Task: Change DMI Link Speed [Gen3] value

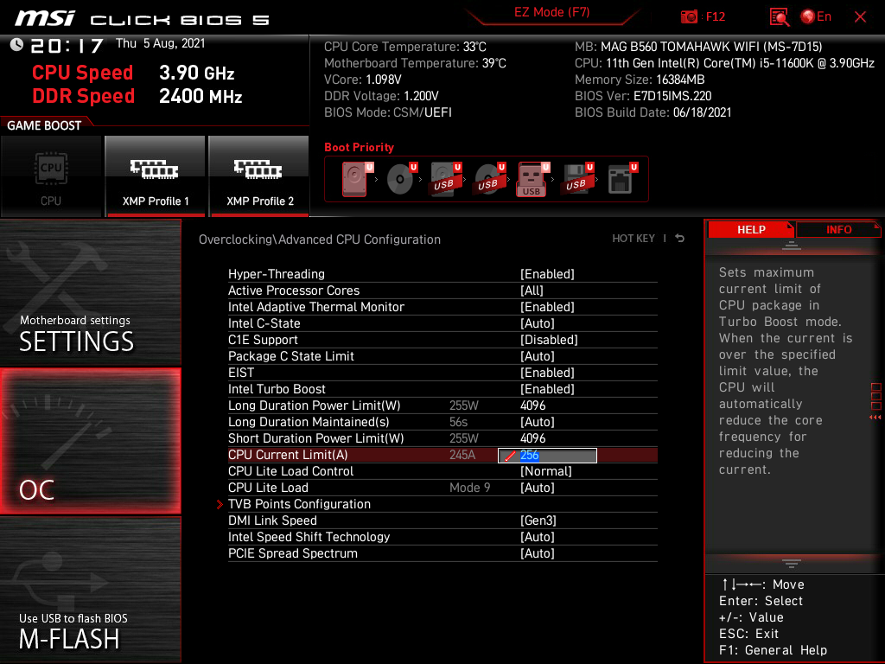Action: click(x=538, y=520)
